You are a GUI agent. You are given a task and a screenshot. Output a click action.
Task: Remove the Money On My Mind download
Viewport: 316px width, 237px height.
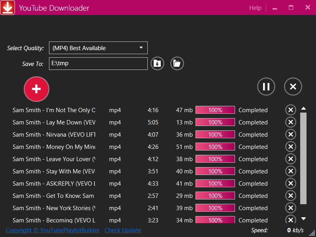[291, 147]
